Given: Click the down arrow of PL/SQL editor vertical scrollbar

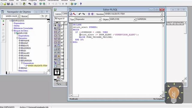Looking at the screenshot, I should pos(163,93).
